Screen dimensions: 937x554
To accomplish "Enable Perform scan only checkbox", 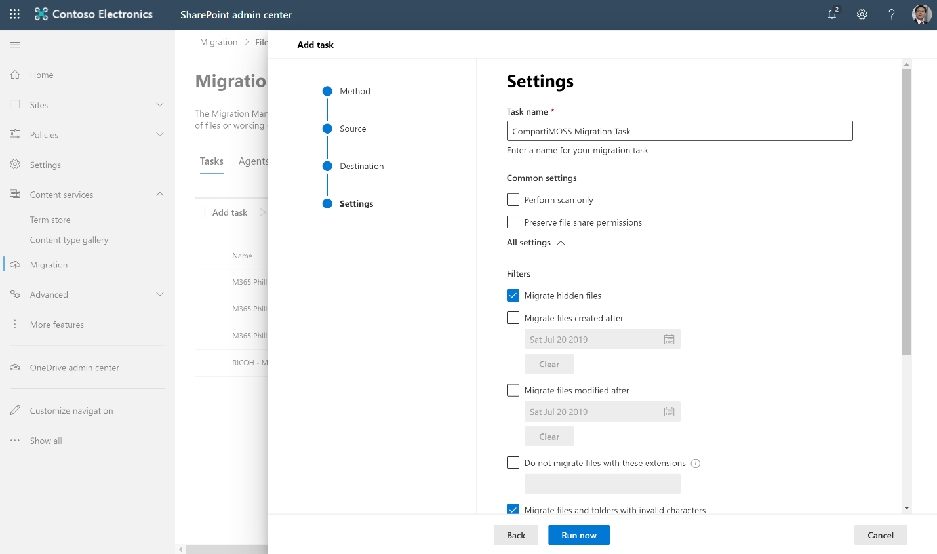I will tap(513, 199).
